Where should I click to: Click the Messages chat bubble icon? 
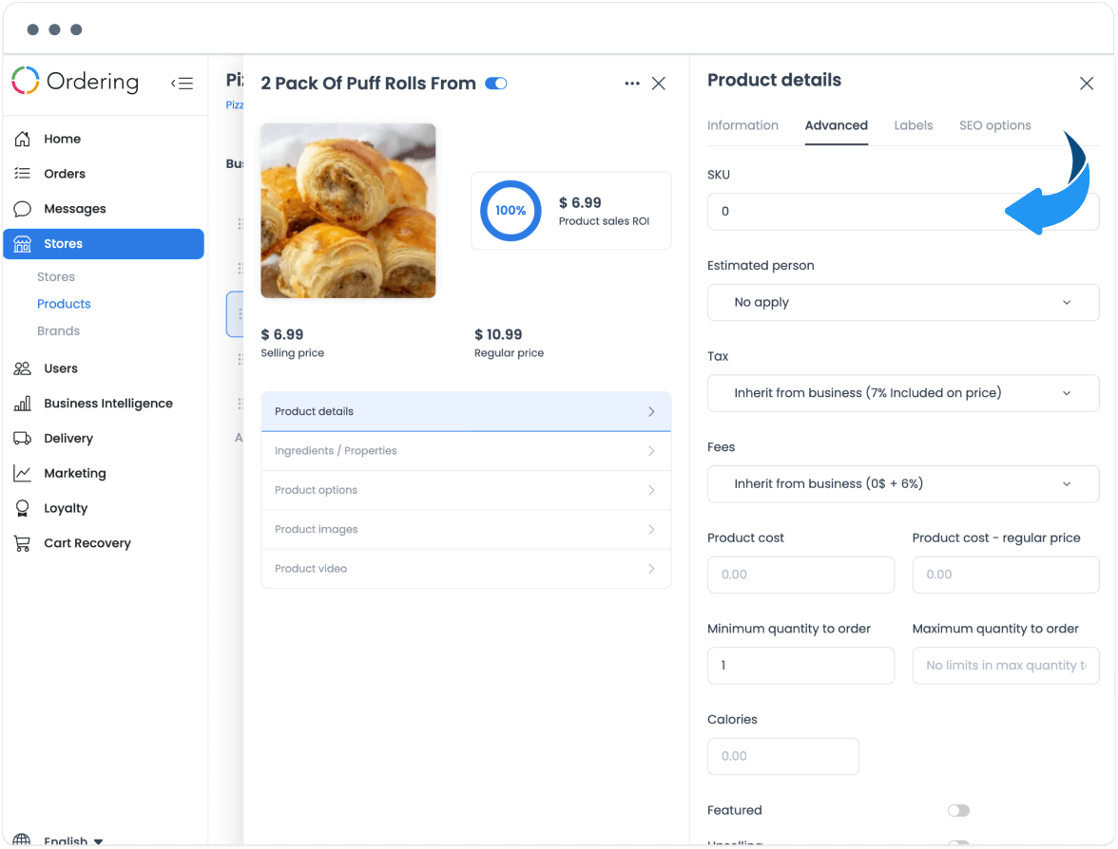[23, 209]
